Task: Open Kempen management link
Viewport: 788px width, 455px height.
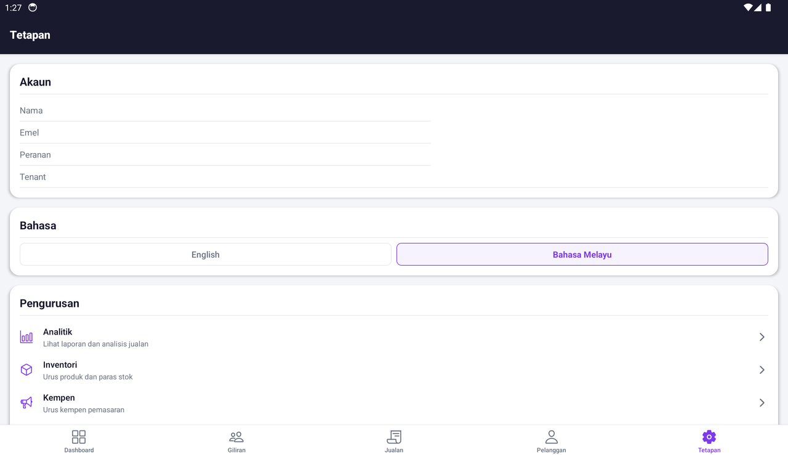Action: [394, 403]
